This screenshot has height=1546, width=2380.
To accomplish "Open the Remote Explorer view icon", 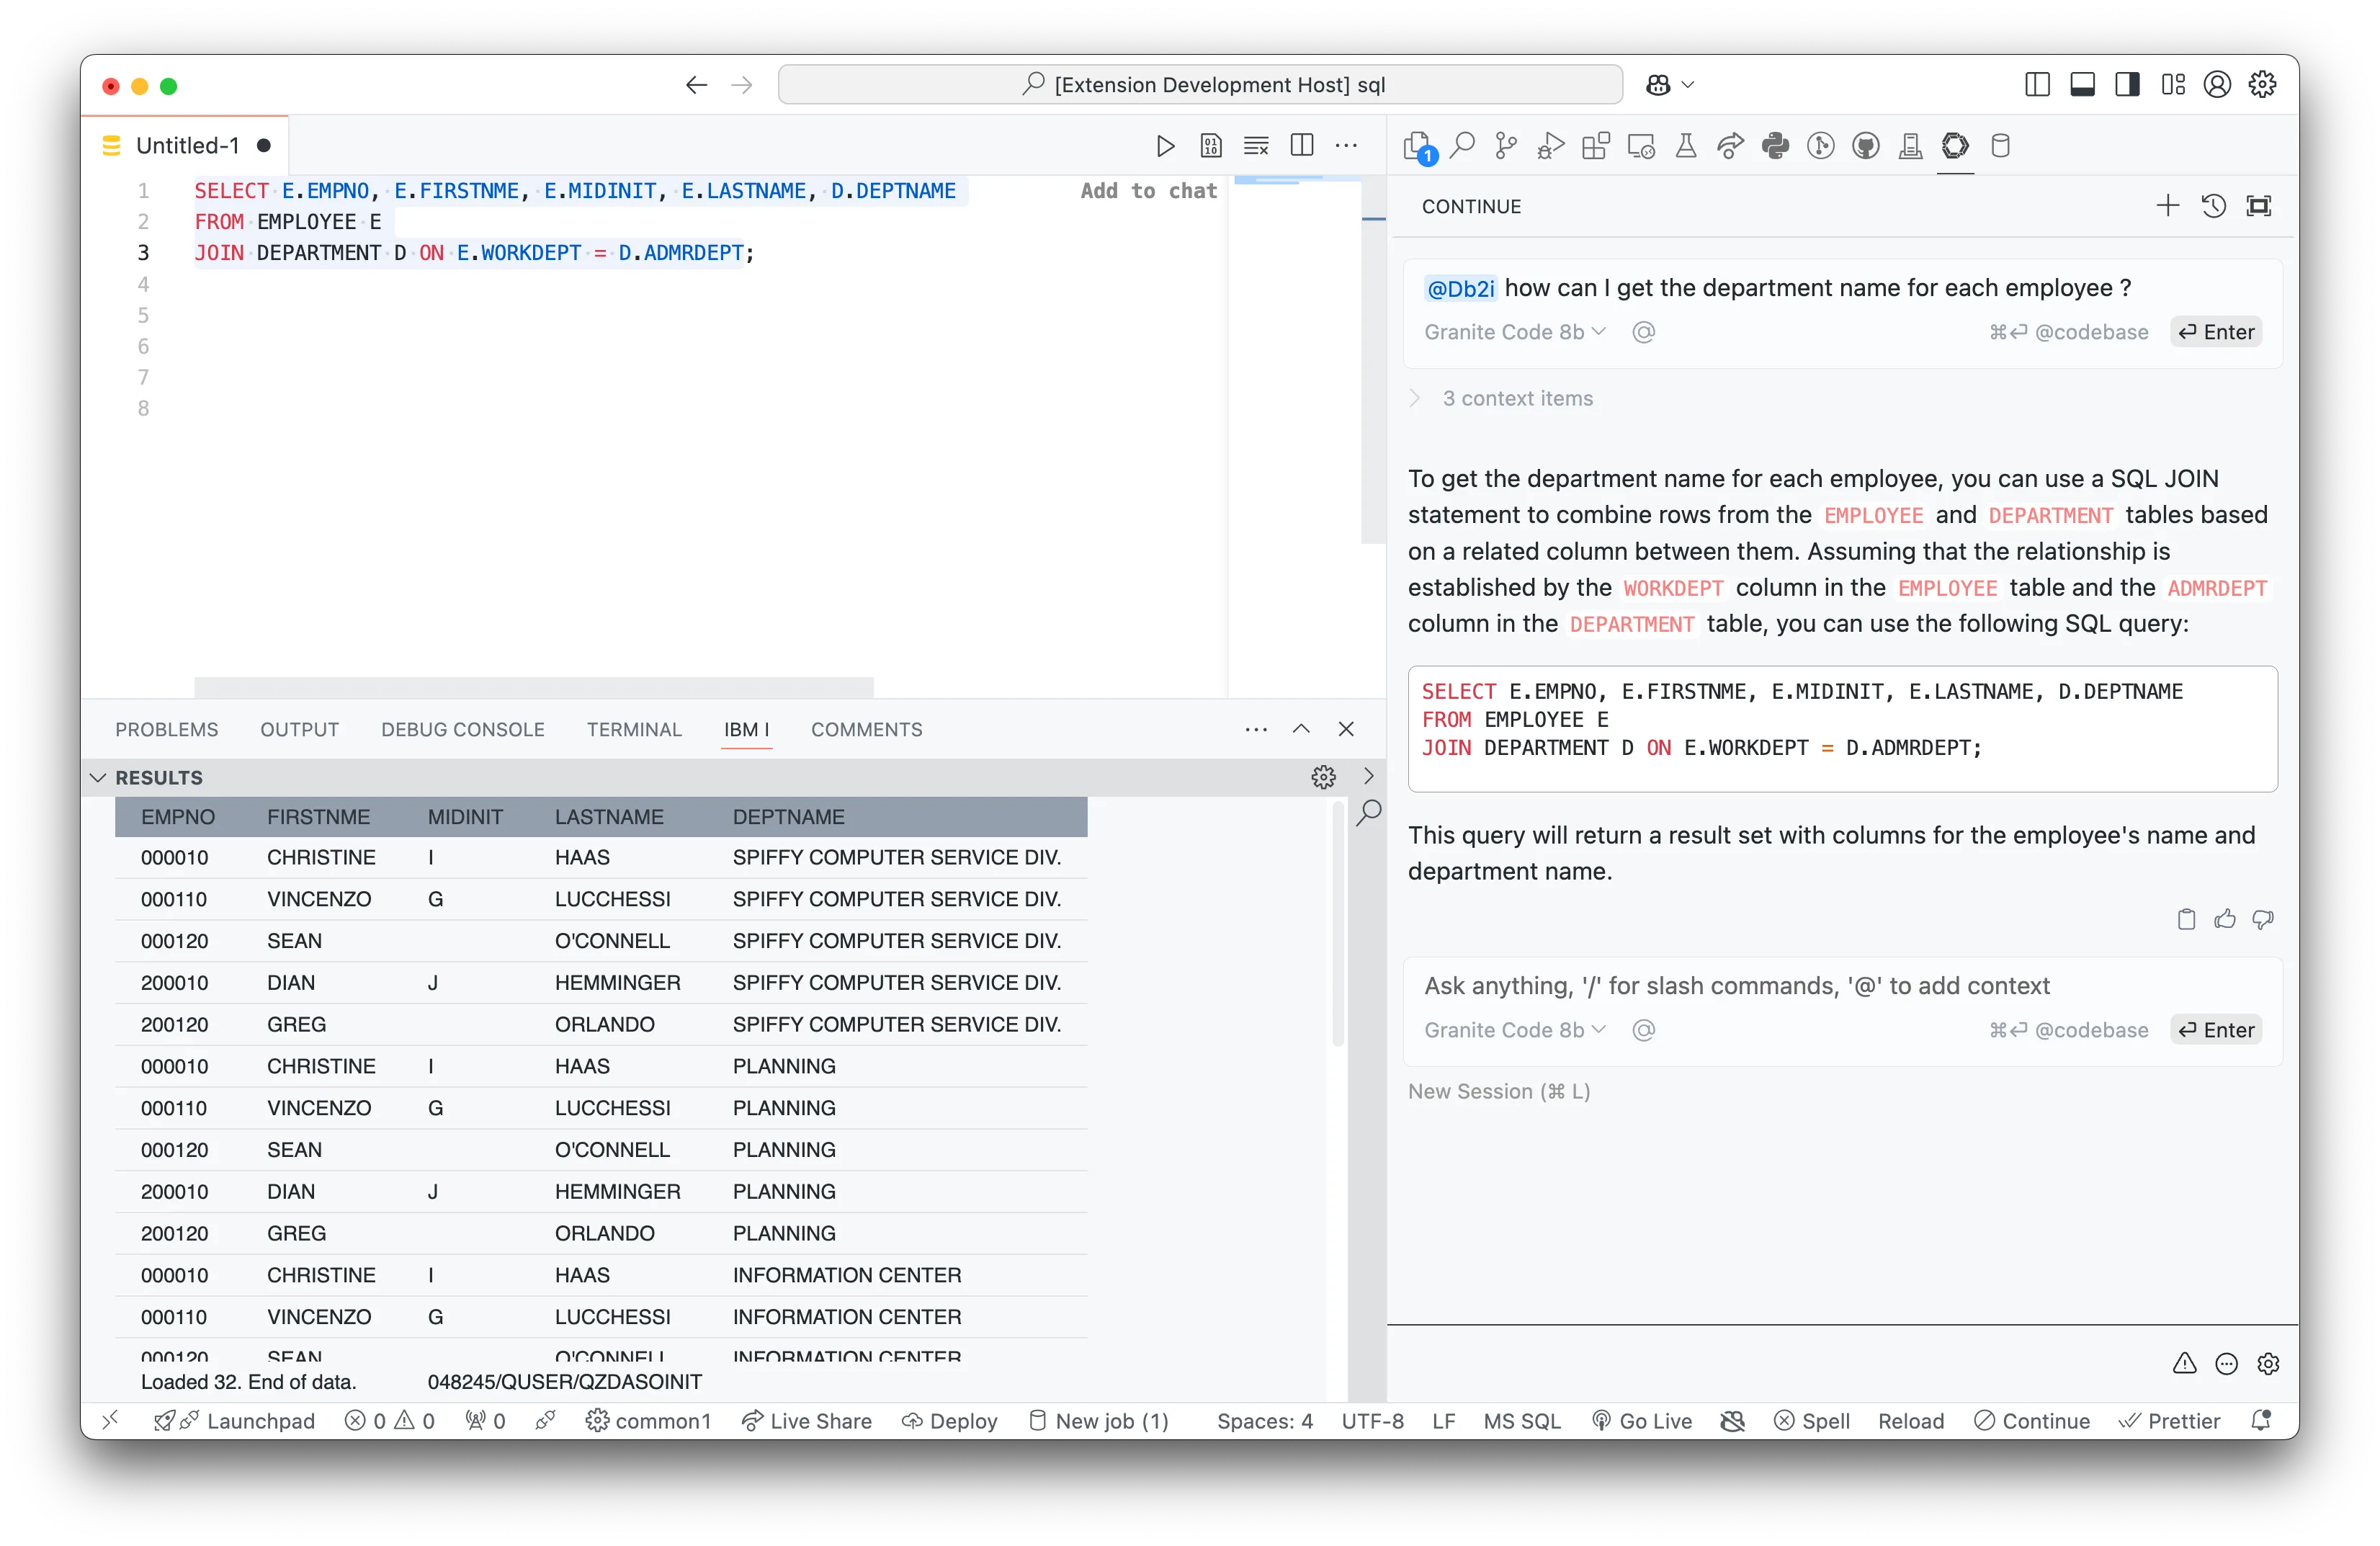I will pyautogui.click(x=1641, y=146).
